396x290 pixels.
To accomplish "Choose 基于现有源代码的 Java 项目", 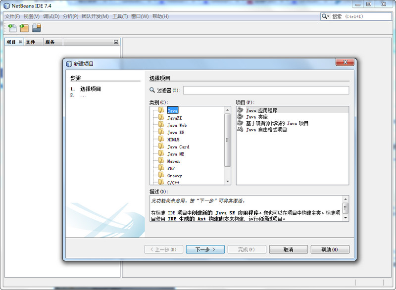I will 277,123.
